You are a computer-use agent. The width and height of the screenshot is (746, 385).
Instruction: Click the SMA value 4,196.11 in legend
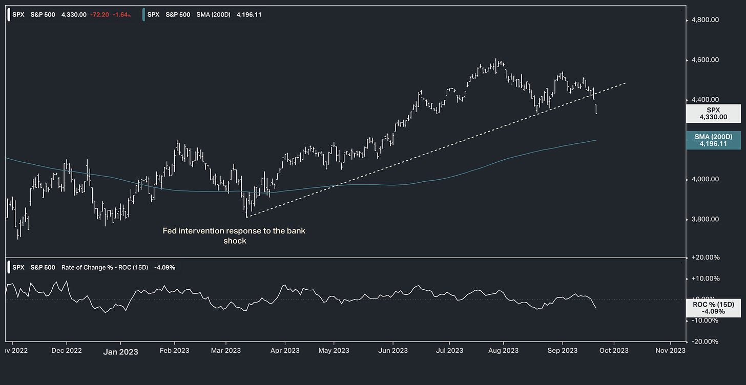[x=249, y=15]
